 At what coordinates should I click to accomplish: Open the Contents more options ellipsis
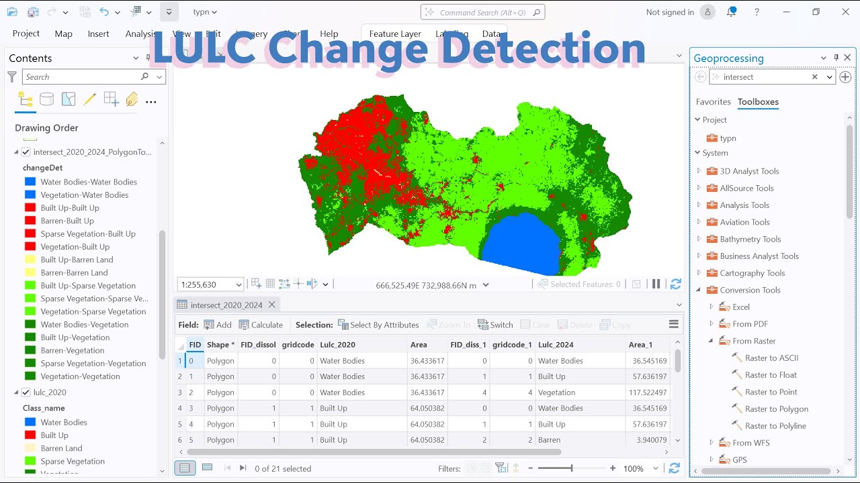point(151,102)
